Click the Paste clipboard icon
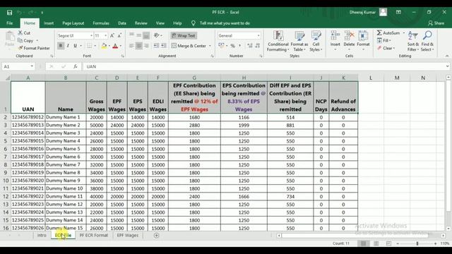The height and width of the screenshot is (254, 452). coord(9,37)
